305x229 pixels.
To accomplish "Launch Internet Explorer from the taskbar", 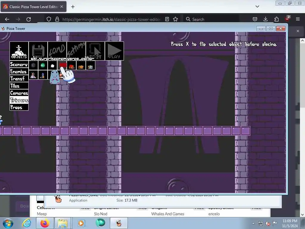I will tap(27, 223).
